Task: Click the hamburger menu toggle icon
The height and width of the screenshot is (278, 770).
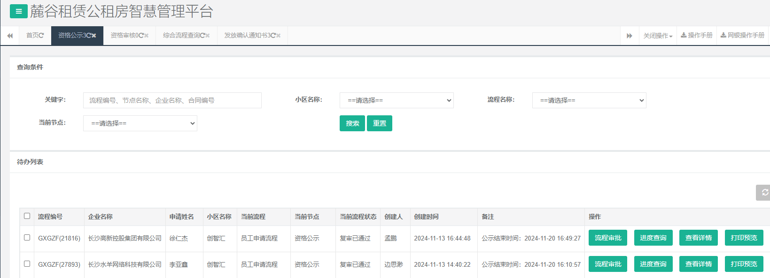Action: click(x=19, y=11)
